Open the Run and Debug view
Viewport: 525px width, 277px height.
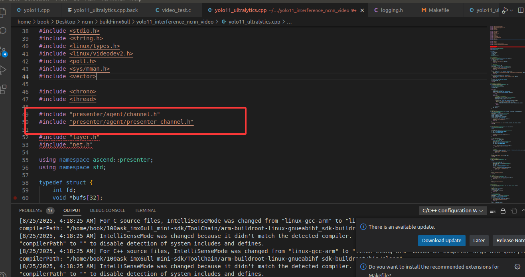[3, 70]
